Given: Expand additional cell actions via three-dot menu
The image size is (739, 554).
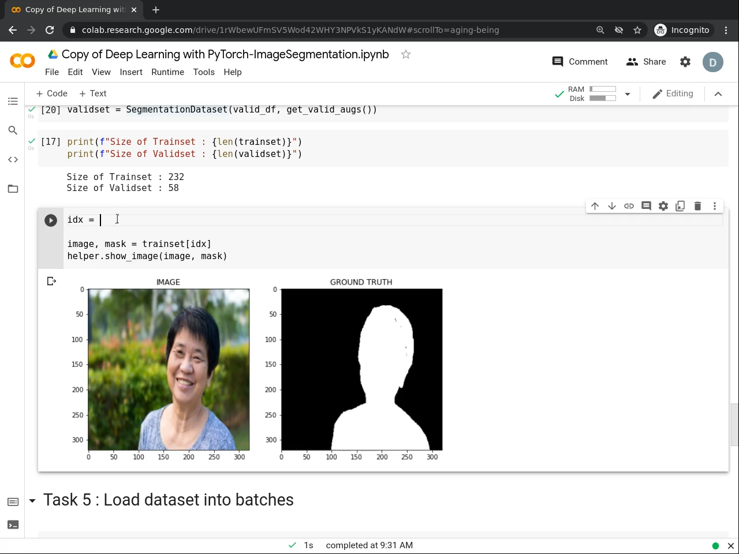Looking at the screenshot, I should (x=715, y=206).
